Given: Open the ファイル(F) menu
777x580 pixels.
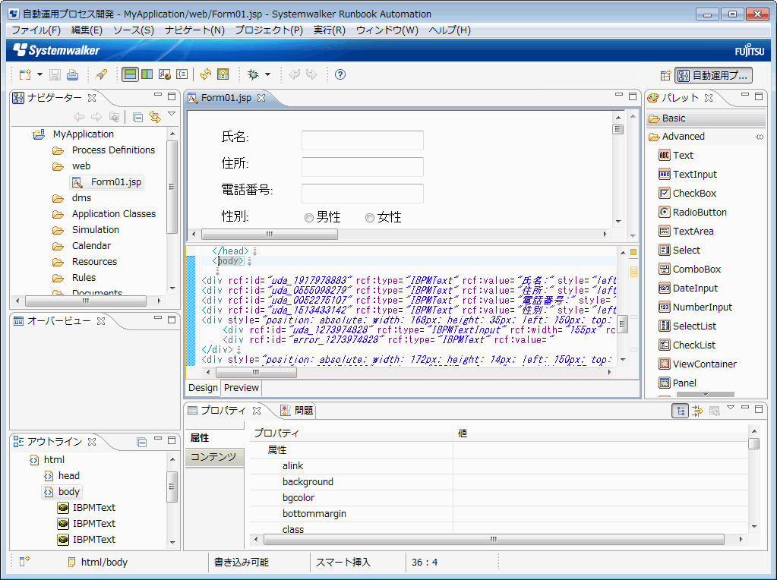Looking at the screenshot, I should pyautogui.click(x=36, y=30).
